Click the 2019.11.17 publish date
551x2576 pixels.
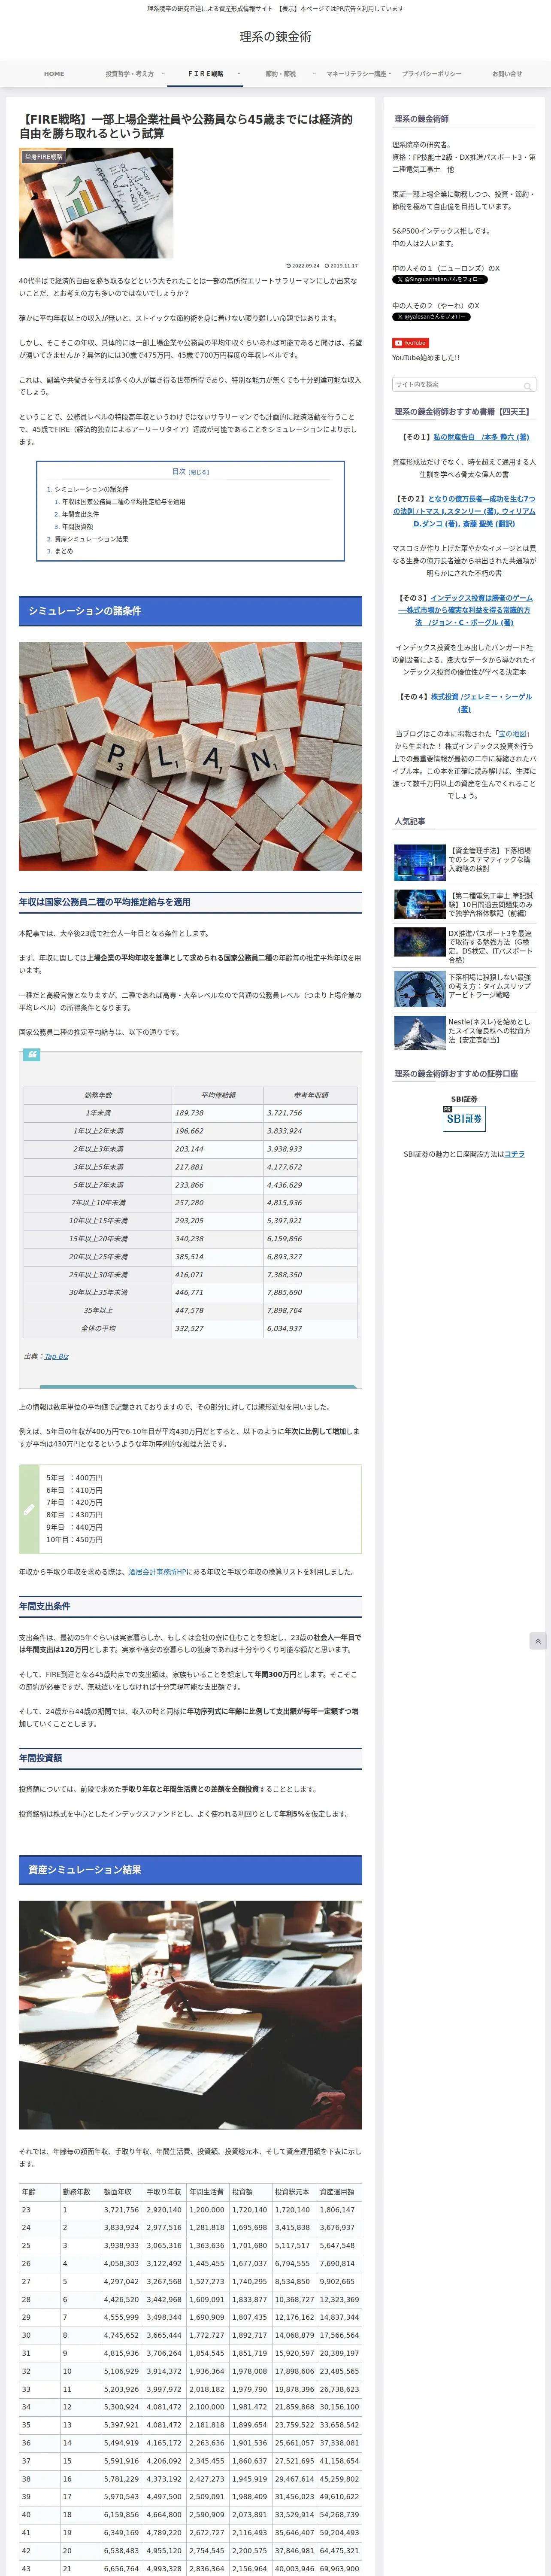(x=341, y=266)
